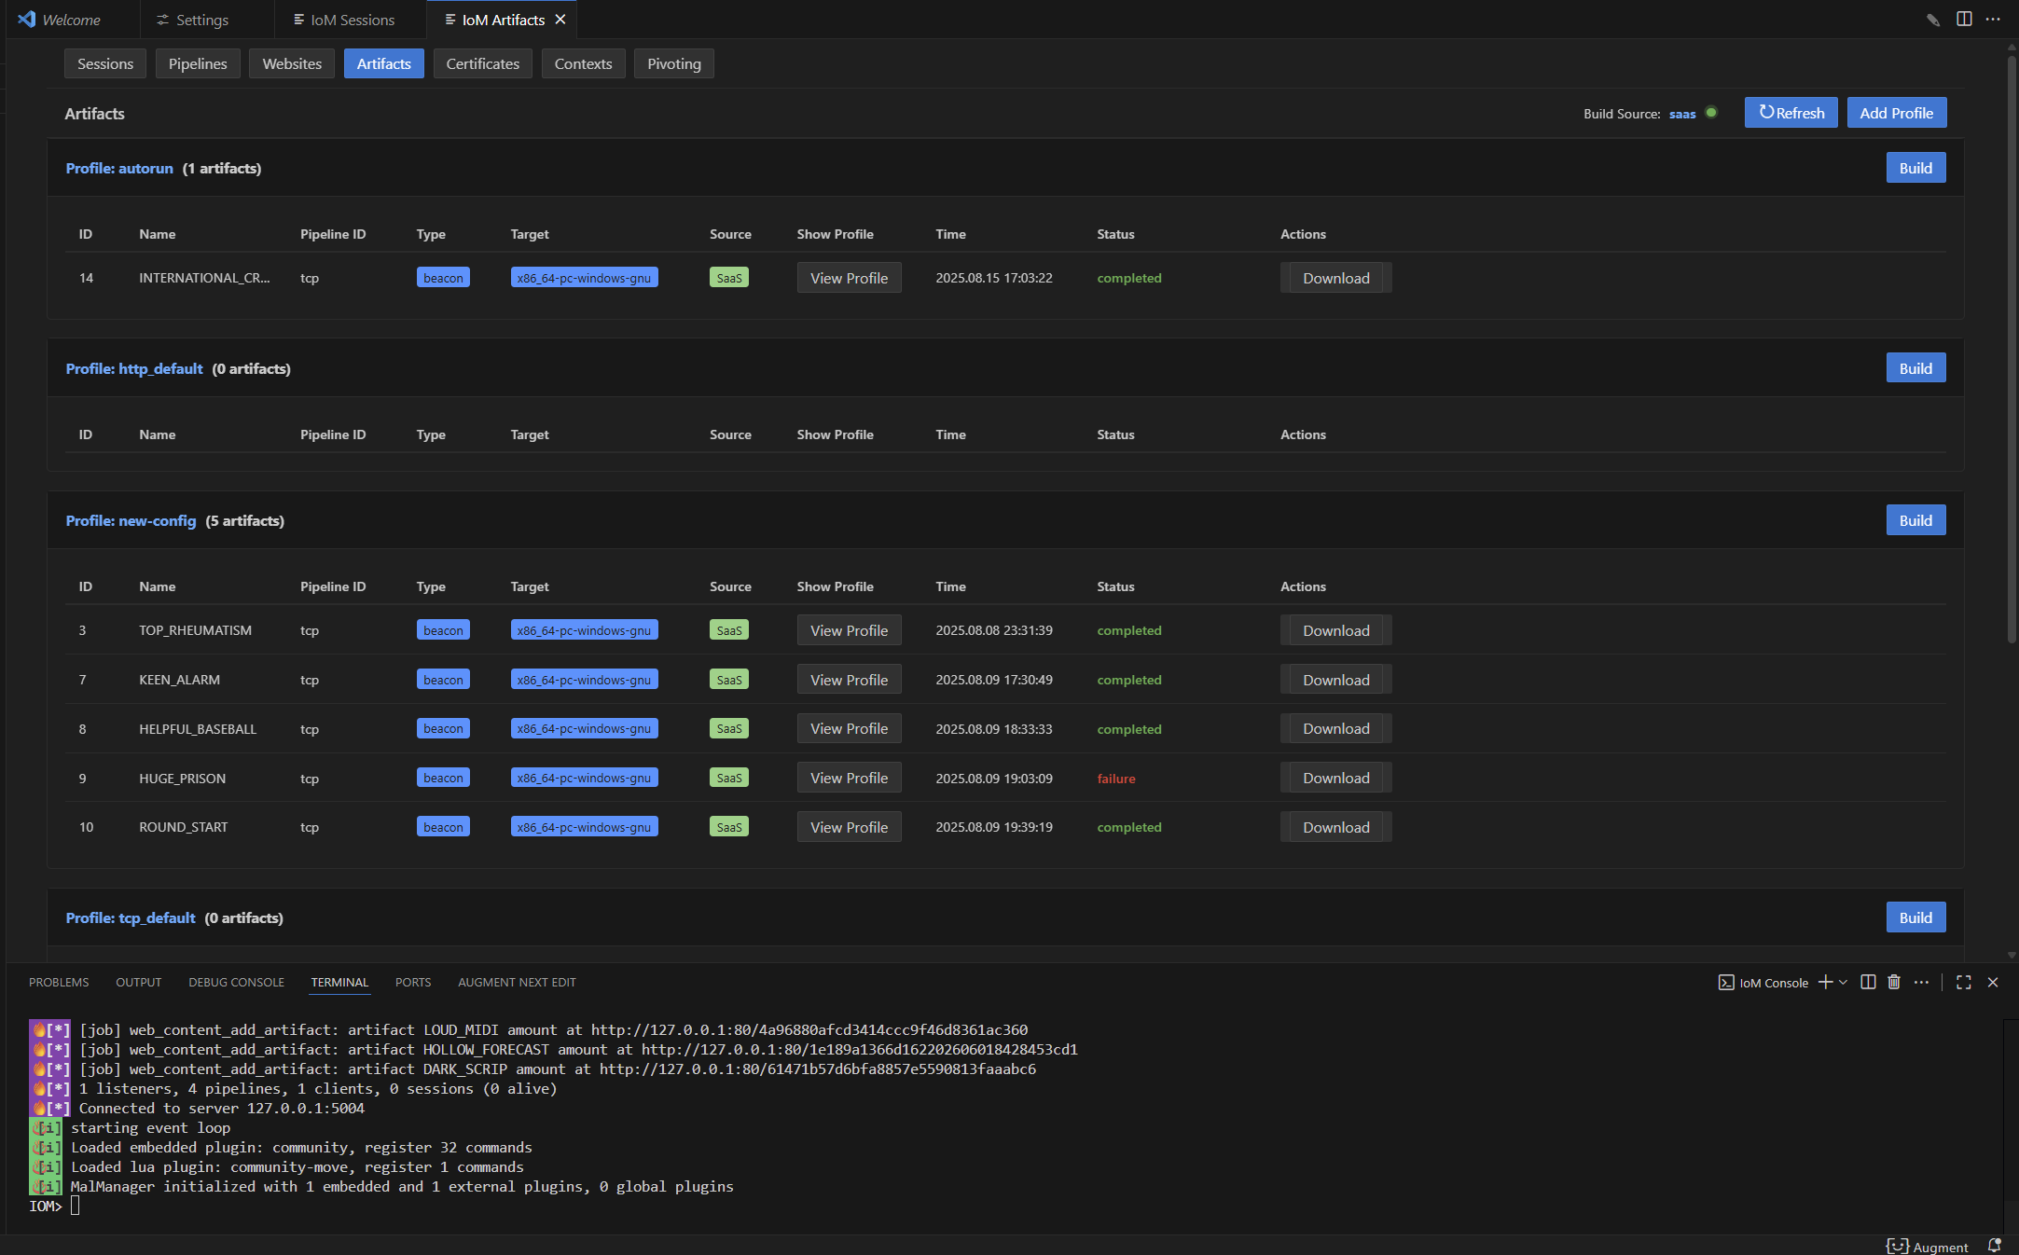
Task: Maximize the terminal panel size
Action: [1964, 982]
